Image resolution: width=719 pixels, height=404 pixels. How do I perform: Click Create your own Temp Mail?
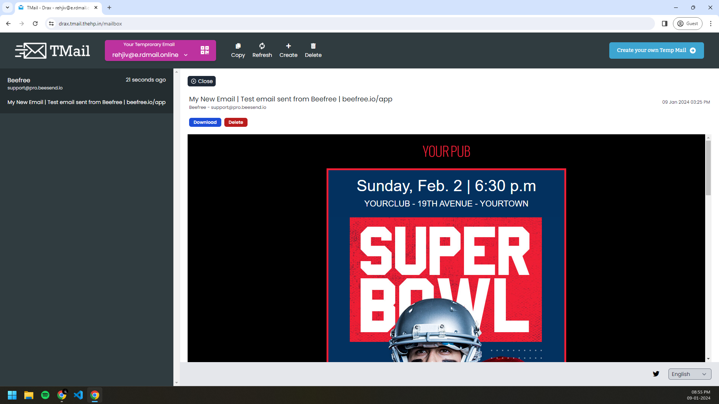pyautogui.click(x=656, y=50)
